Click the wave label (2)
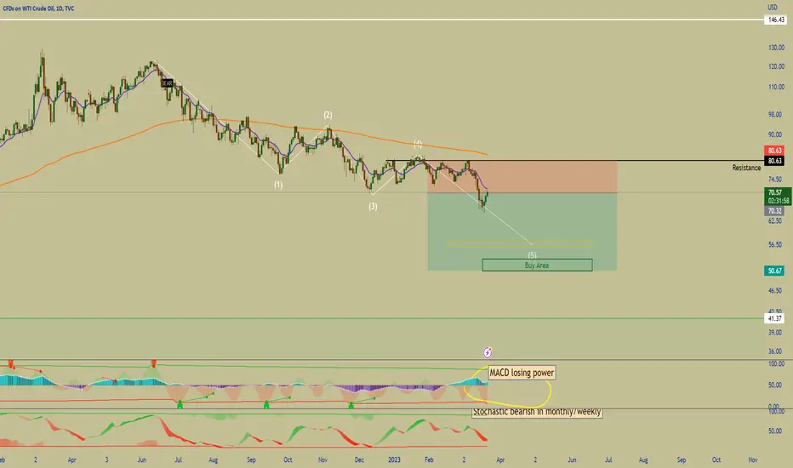 point(328,115)
